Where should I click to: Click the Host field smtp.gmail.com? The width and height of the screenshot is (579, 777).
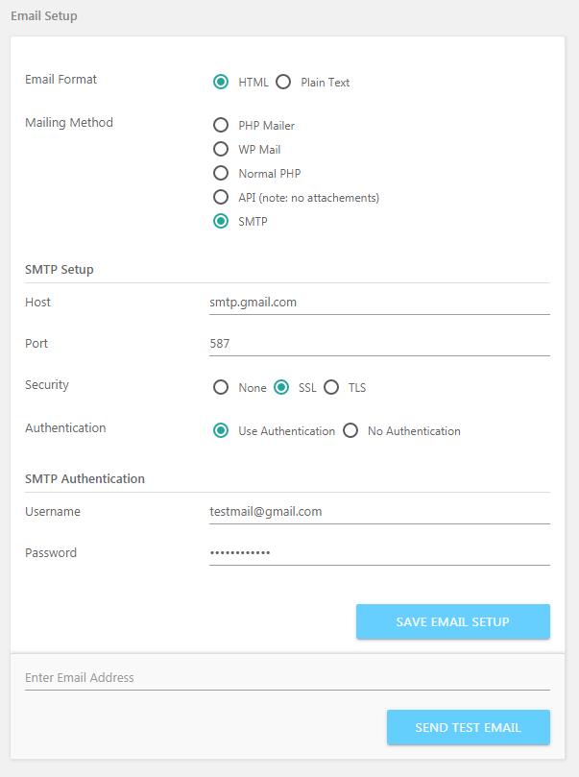tap(379, 303)
